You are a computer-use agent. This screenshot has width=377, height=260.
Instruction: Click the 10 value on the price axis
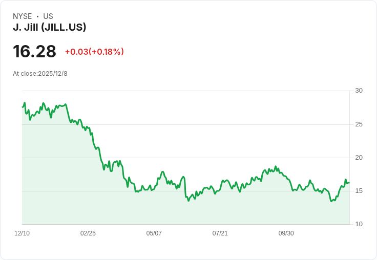[359, 224]
